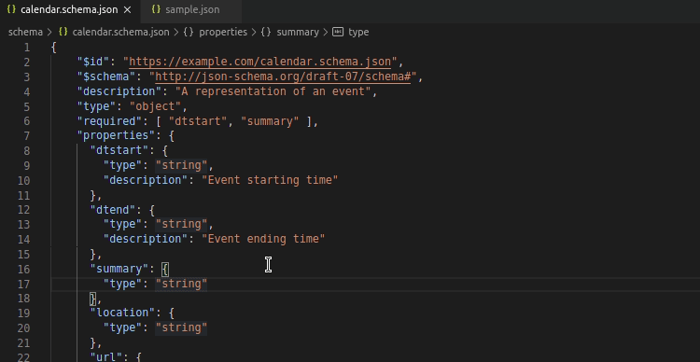Click the "url" property key on line 22
Screen dimensions: 700x362
(105, 356)
